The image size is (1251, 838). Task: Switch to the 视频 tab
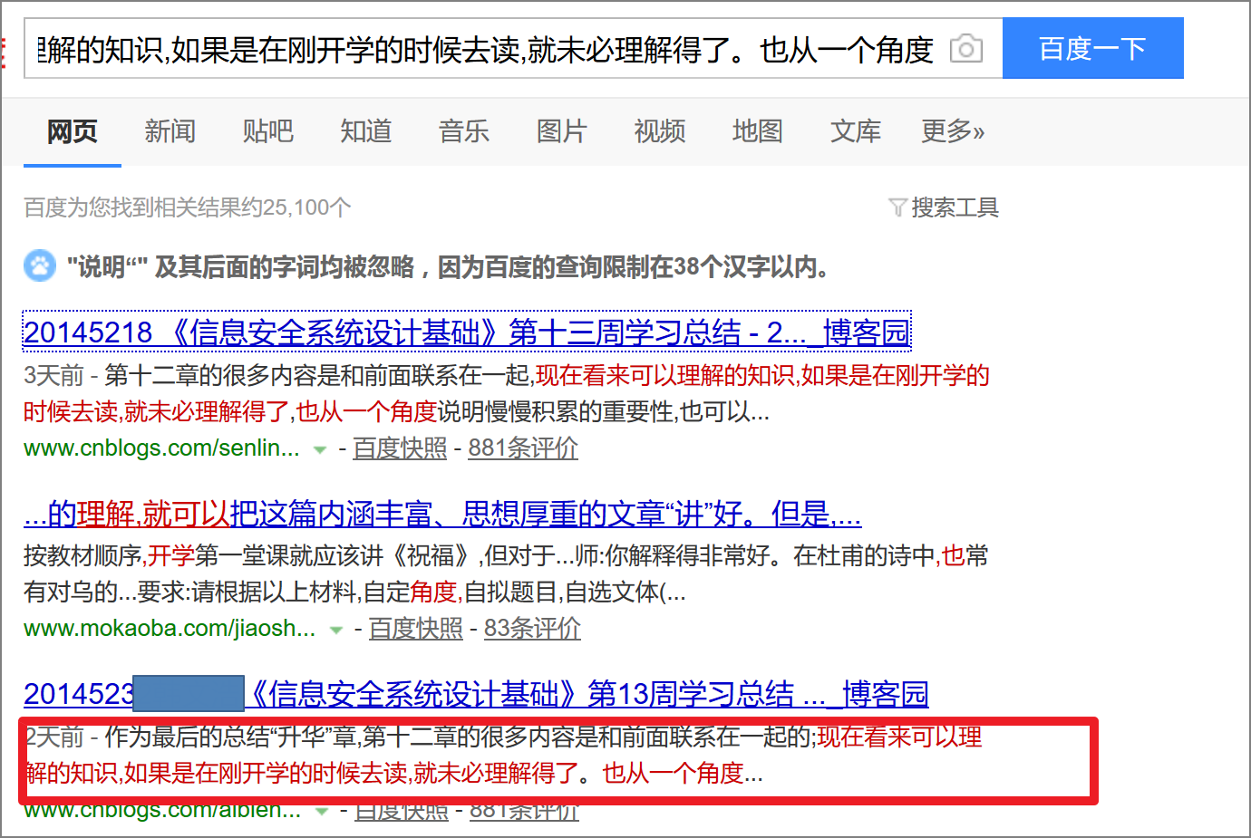click(x=660, y=131)
